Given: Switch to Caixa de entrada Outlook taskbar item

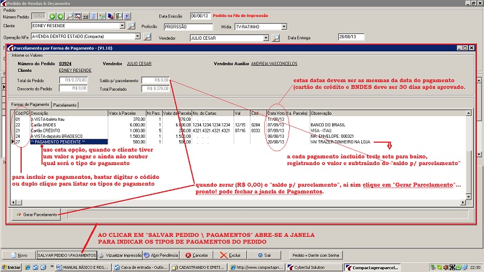Looking at the screenshot, I should pyautogui.click(x=141, y=267).
